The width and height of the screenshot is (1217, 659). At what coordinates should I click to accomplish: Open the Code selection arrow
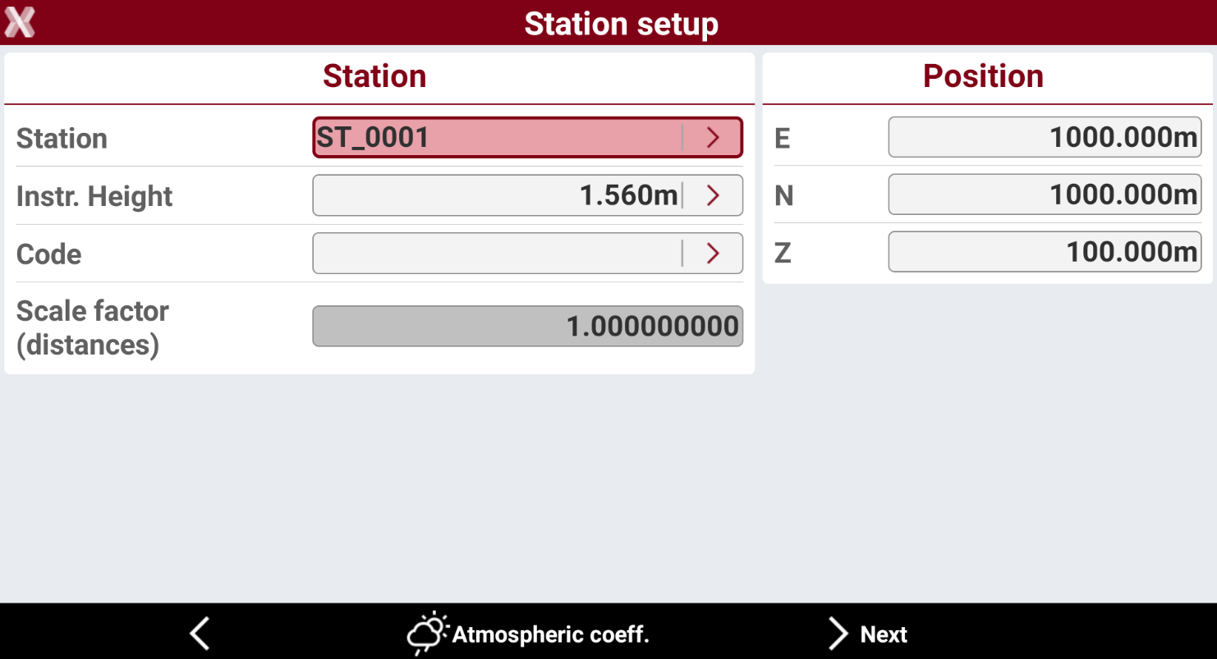(713, 254)
